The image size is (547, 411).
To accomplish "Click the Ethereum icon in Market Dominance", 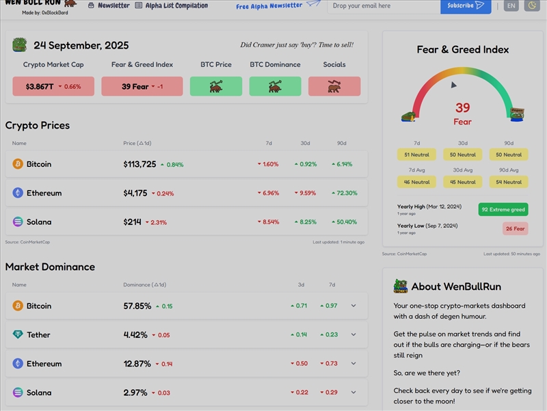I will point(18,364).
